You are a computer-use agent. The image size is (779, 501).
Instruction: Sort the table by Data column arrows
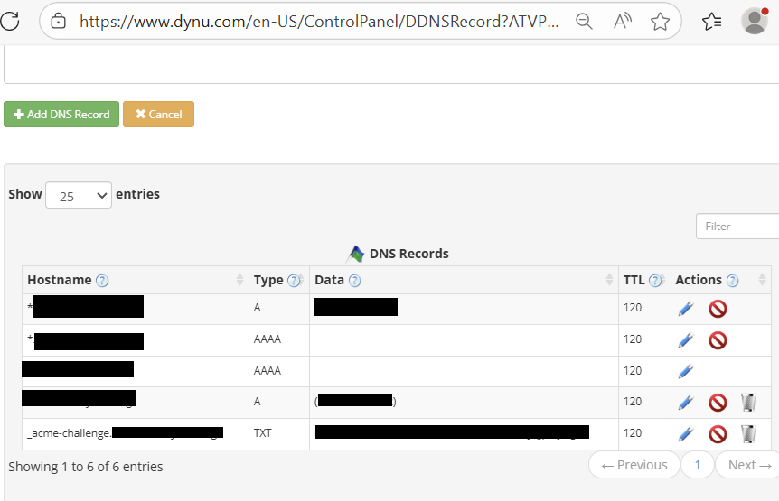(x=610, y=280)
